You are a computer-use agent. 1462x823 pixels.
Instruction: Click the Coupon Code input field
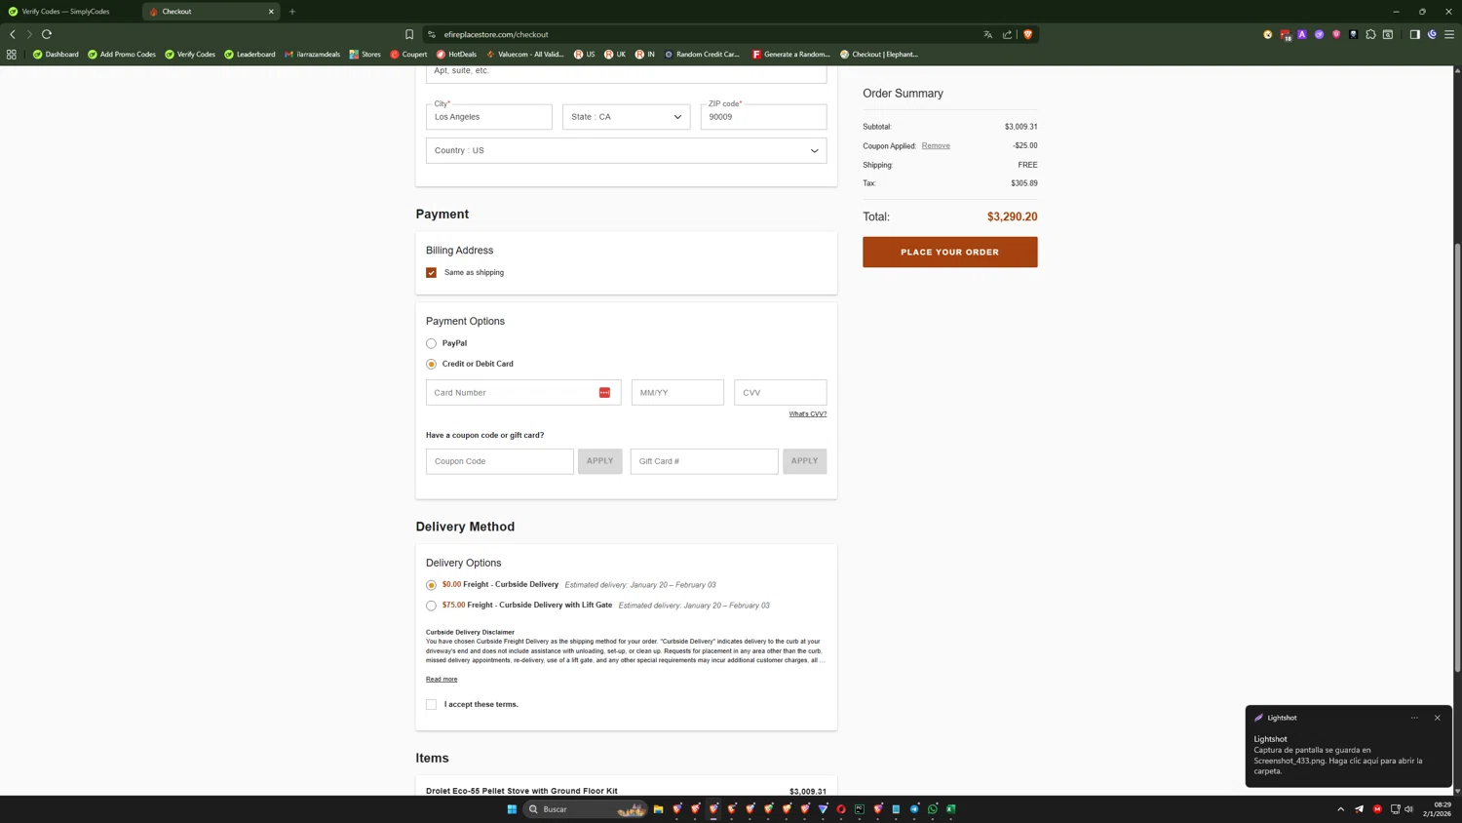[499, 461]
